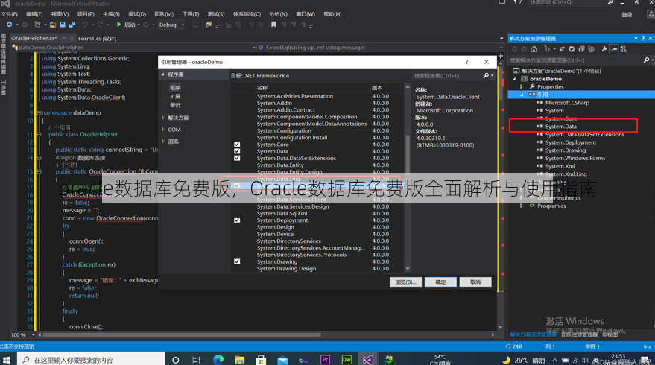Click the Windows taskbar search box
The image size is (655, 365).
[x=91, y=360]
